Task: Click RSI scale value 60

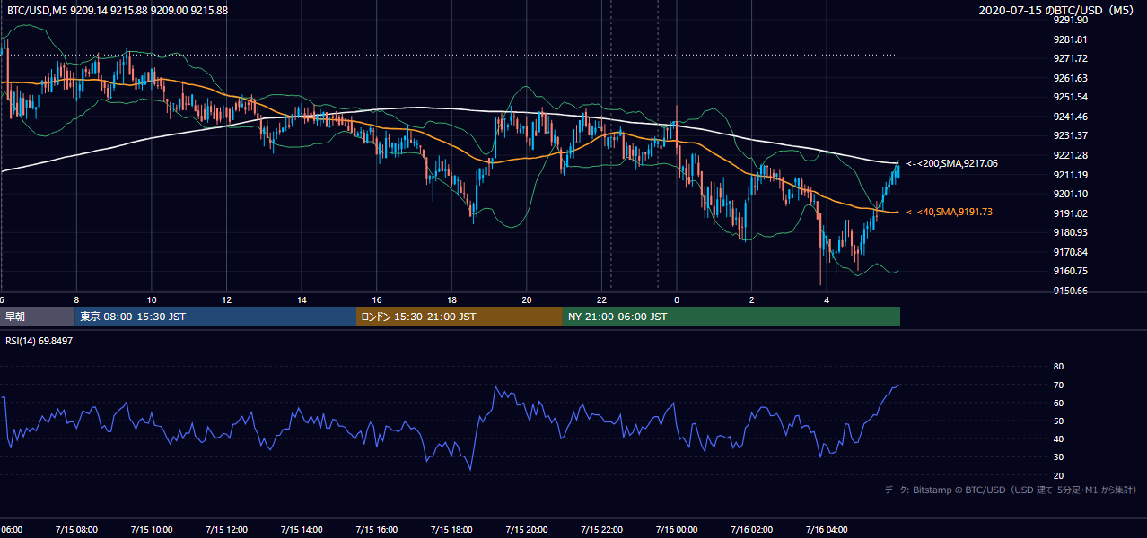Action: tap(1058, 403)
